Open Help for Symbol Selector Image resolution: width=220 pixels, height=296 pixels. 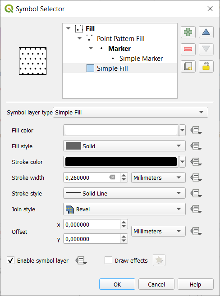click(196, 284)
